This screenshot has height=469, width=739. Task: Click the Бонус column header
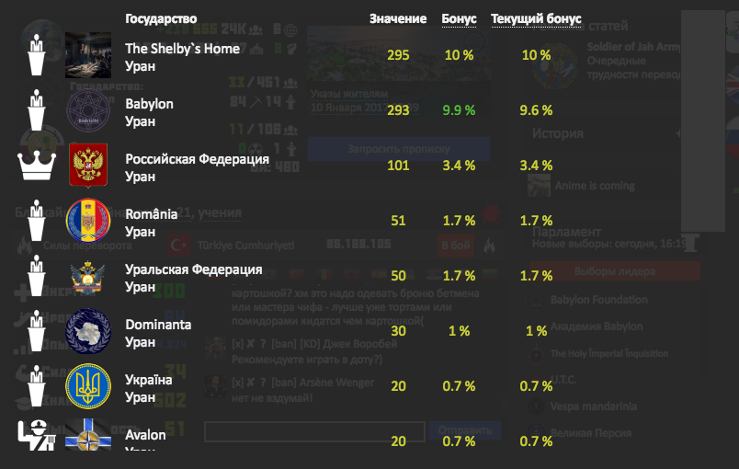[x=459, y=18]
